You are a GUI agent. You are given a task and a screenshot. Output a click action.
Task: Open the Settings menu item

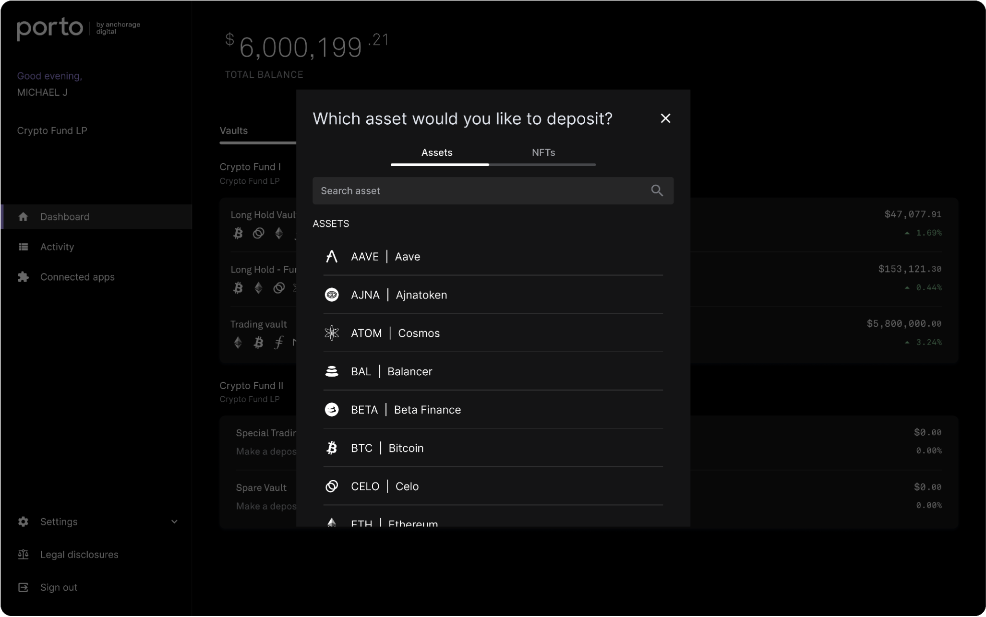pos(97,522)
